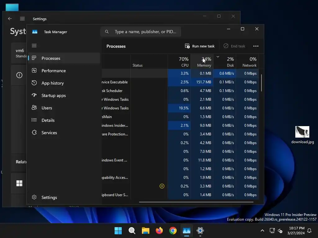Open the Windows Start menu
Image resolution: width=318 pixels, height=238 pixels.
coord(118,231)
